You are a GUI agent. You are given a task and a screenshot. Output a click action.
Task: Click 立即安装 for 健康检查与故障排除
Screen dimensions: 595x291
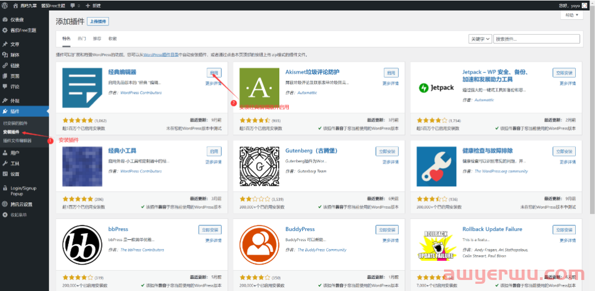tap(564, 151)
